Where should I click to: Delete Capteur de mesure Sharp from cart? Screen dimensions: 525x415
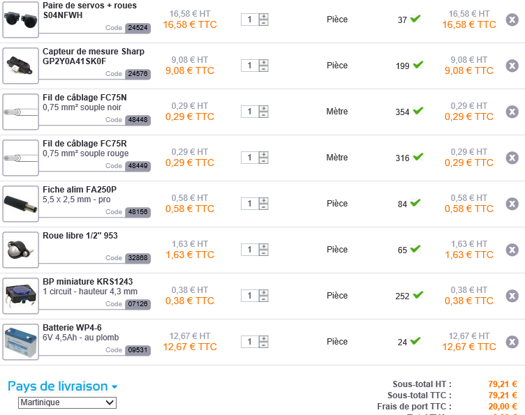coord(512,66)
